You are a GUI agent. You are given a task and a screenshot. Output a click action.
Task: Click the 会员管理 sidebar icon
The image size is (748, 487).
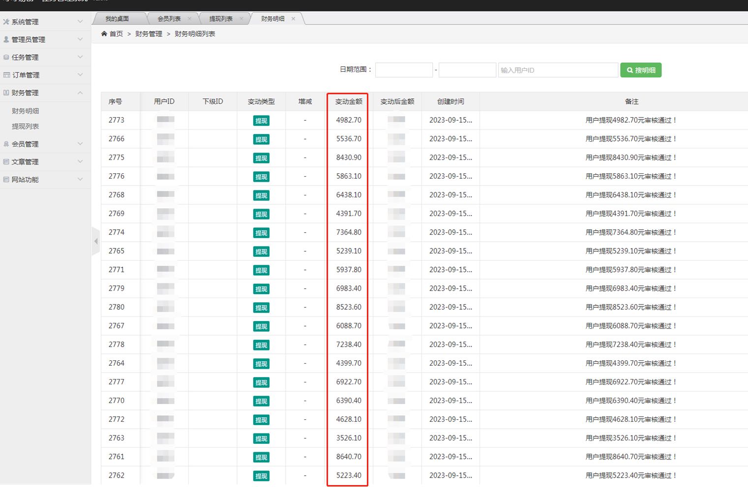pos(6,144)
